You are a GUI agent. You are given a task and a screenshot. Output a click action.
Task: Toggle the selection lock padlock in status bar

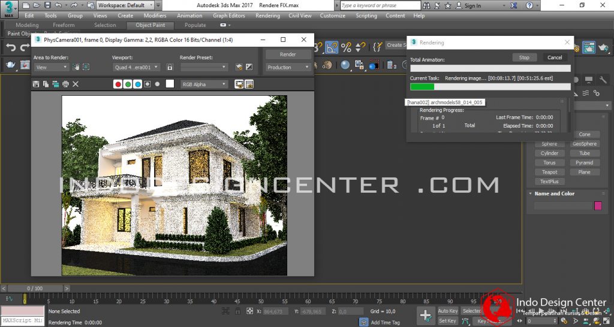point(237,311)
